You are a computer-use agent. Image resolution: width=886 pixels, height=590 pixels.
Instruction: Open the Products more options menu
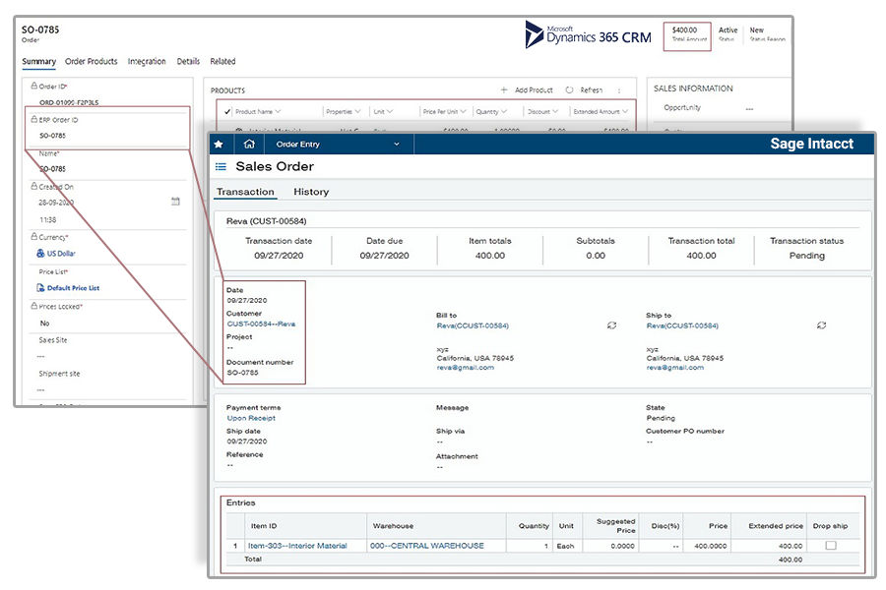click(x=618, y=89)
